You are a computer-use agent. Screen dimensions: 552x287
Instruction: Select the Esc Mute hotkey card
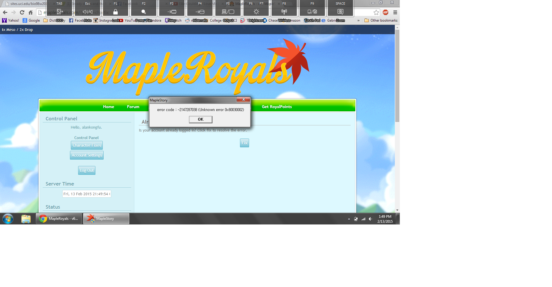click(x=88, y=12)
